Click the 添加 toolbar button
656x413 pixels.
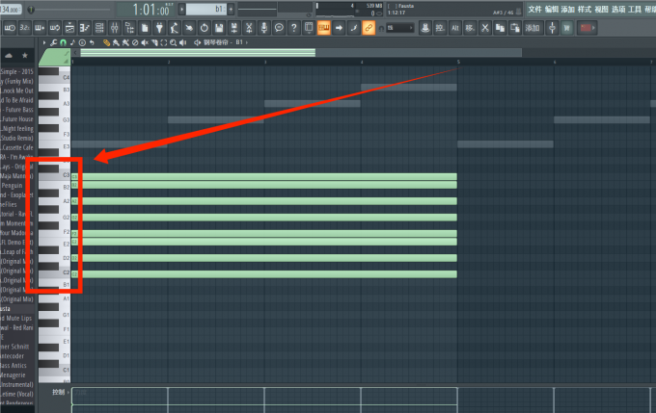pos(533,28)
